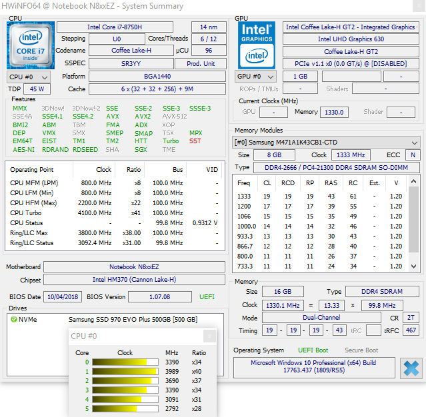Viewport: 426px width, 417px height.
Task: Click the Notebook N8xxEZ motherboard field
Action: coord(134,267)
